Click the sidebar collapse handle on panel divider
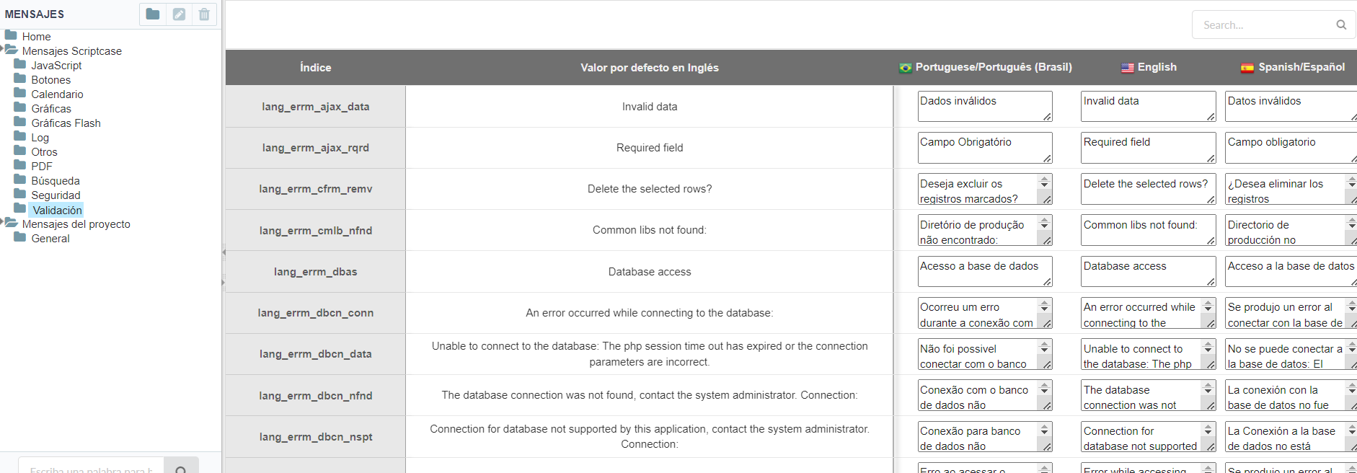1357x473 pixels. coord(224,252)
